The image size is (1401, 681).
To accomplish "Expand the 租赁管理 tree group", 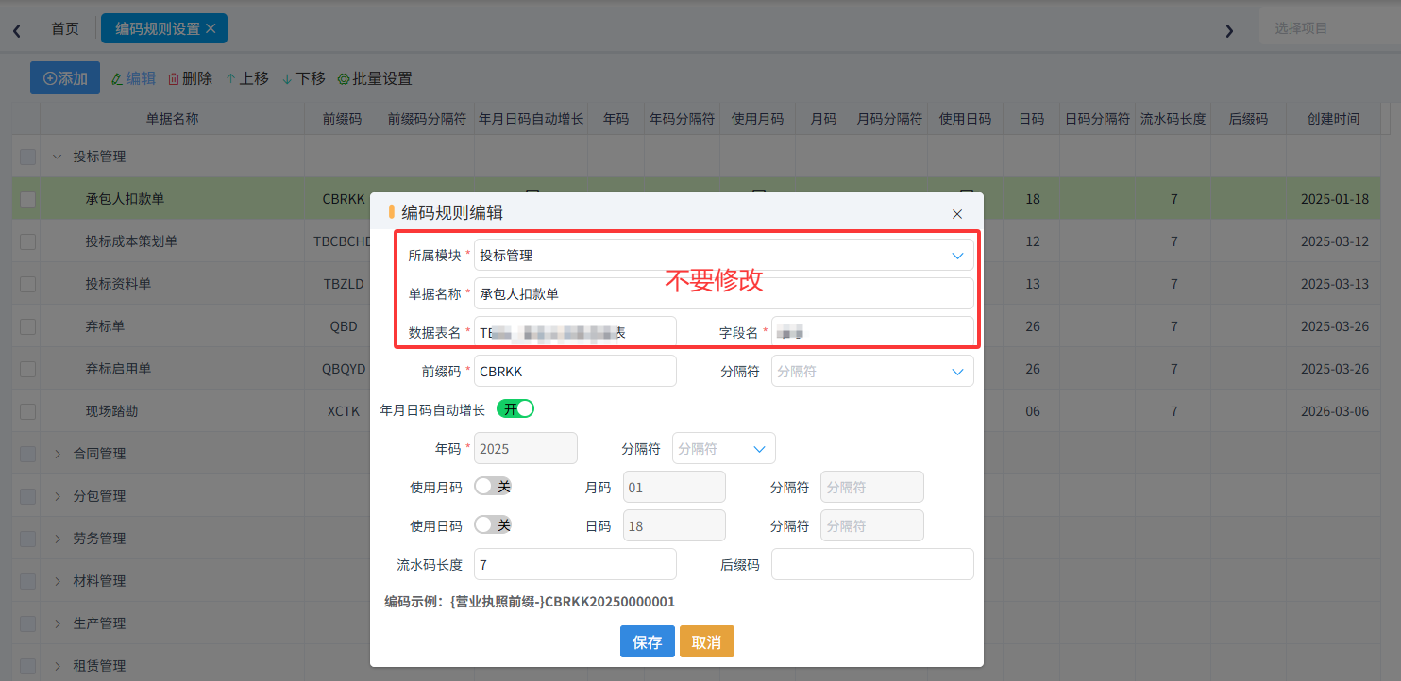I will (x=57, y=666).
